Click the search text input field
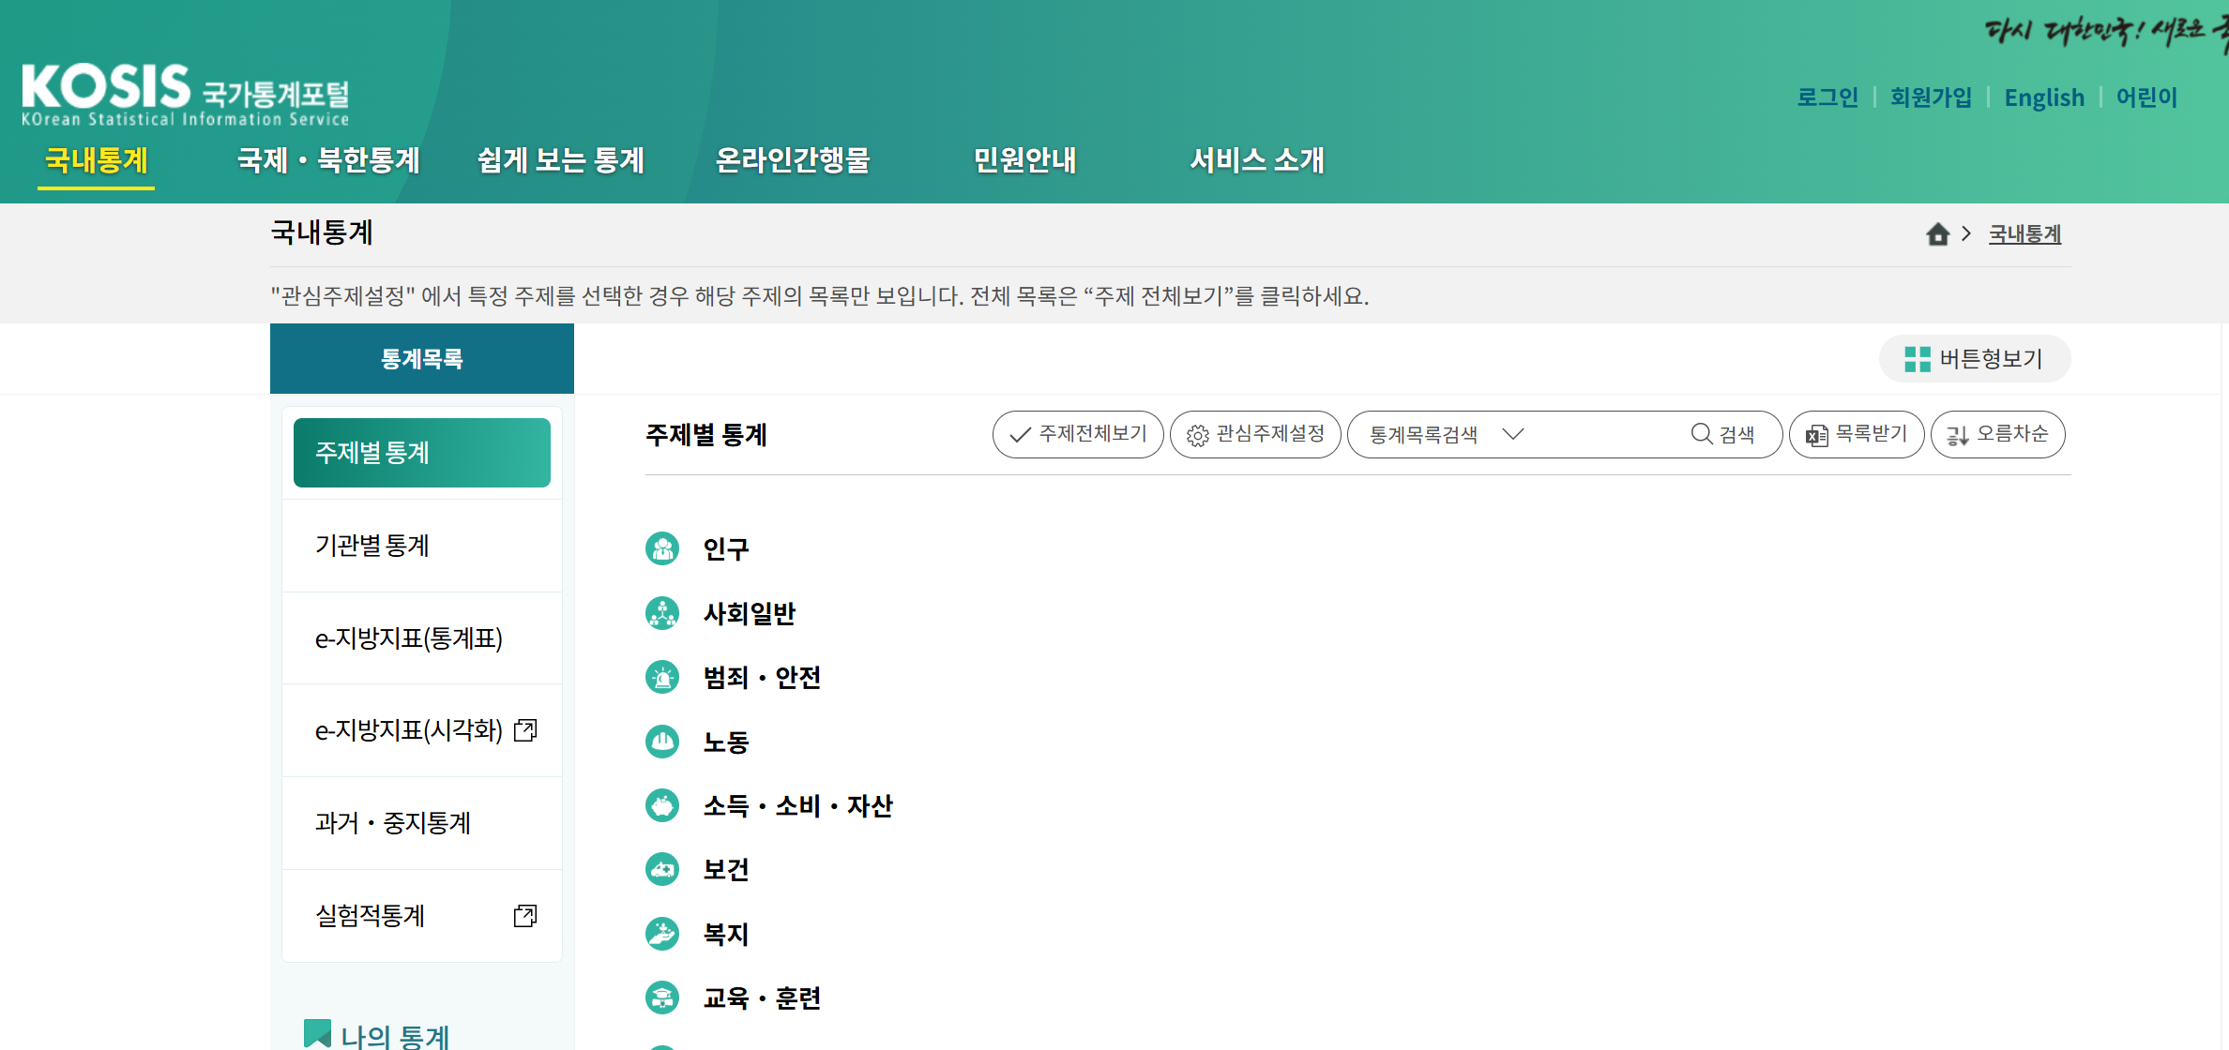The image size is (2229, 1050). [x=1608, y=434]
